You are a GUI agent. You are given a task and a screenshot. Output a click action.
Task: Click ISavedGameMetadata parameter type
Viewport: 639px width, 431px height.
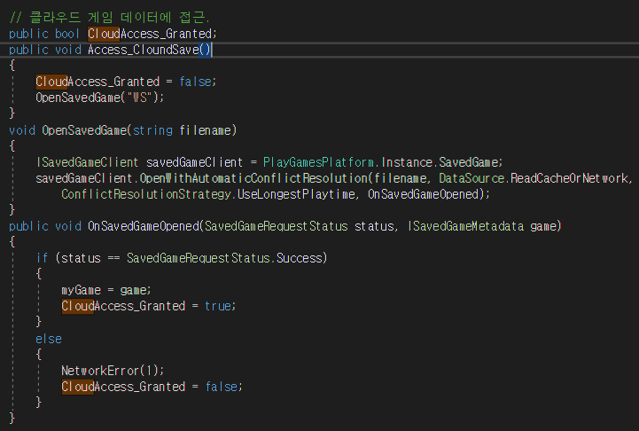pos(465,226)
